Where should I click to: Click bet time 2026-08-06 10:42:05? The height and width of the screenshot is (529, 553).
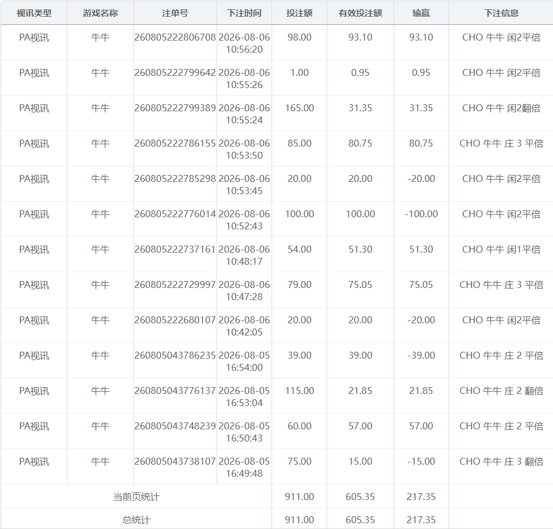point(244,326)
